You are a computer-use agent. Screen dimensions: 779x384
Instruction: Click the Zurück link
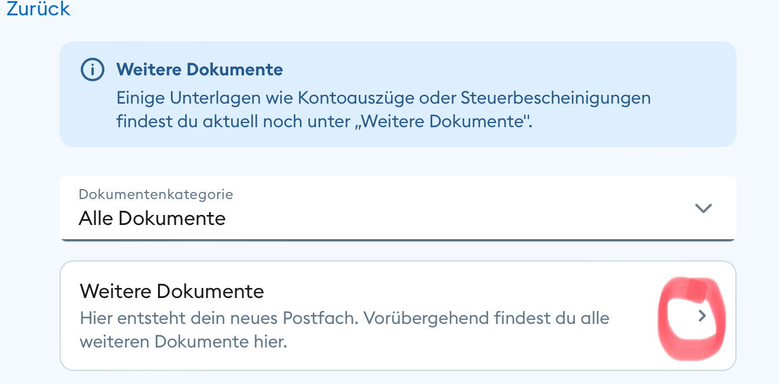pyautogui.click(x=38, y=9)
